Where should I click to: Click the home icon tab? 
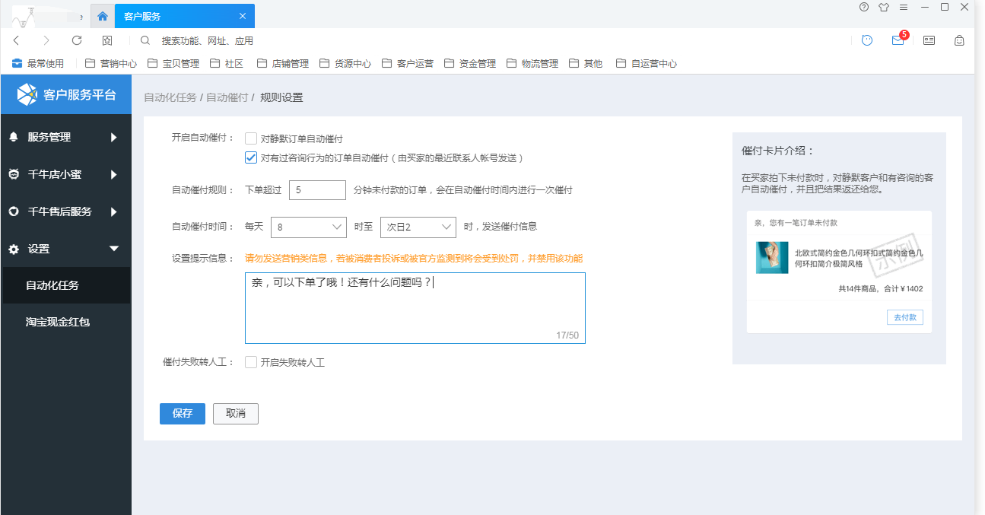(x=103, y=16)
